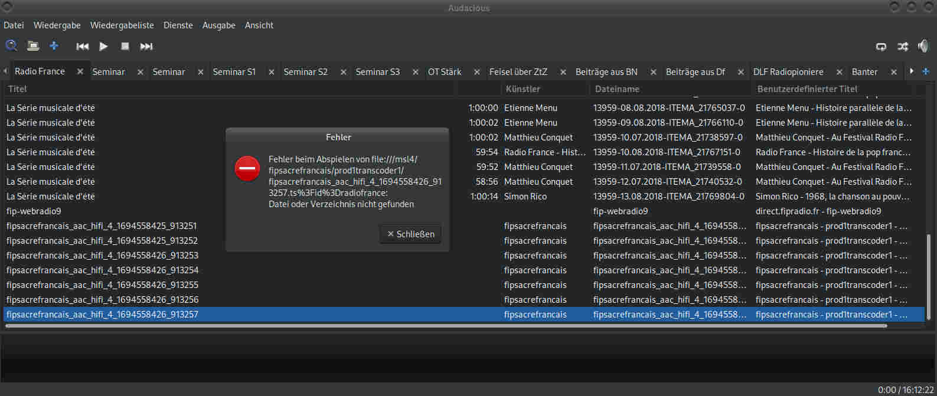Sort by the Titel column header
The width and height of the screenshot is (937, 396).
pos(229,89)
